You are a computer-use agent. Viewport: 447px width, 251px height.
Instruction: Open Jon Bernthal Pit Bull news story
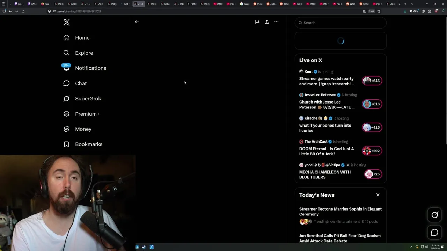tap(340, 238)
